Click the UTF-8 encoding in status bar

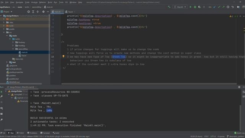click(213, 136)
